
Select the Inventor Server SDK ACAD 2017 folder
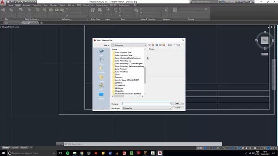click(127, 80)
